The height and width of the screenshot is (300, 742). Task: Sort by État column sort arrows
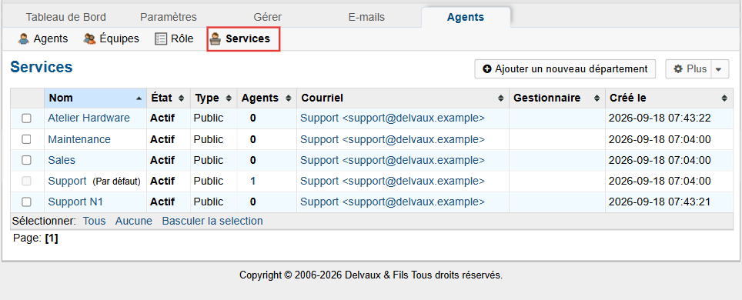pyautogui.click(x=181, y=98)
